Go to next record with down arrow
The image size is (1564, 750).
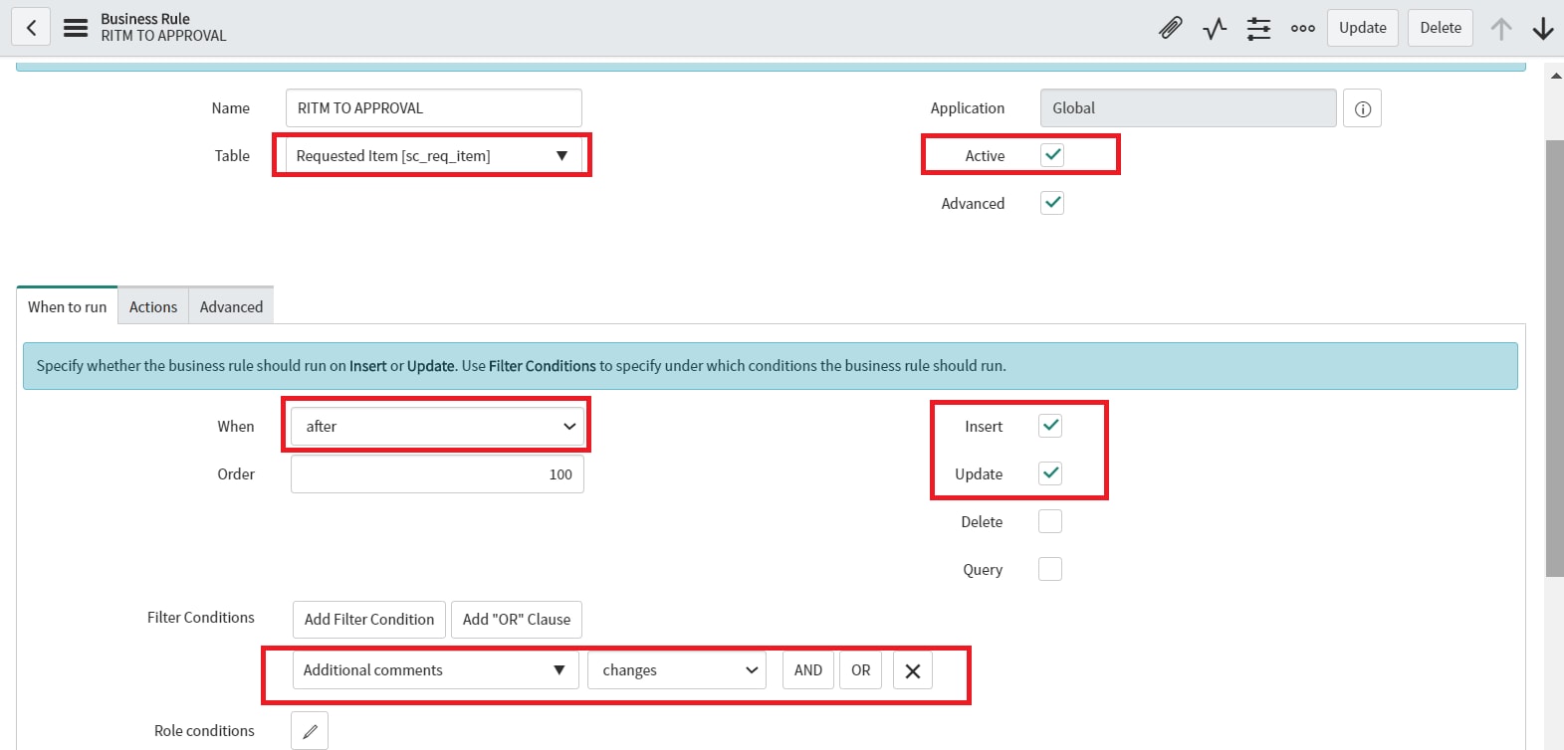[x=1543, y=28]
